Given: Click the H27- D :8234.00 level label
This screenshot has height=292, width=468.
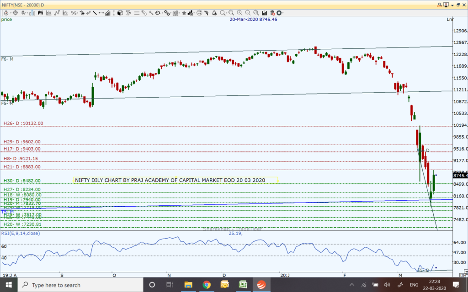Looking at the screenshot, I should click(x=22, y=189).
